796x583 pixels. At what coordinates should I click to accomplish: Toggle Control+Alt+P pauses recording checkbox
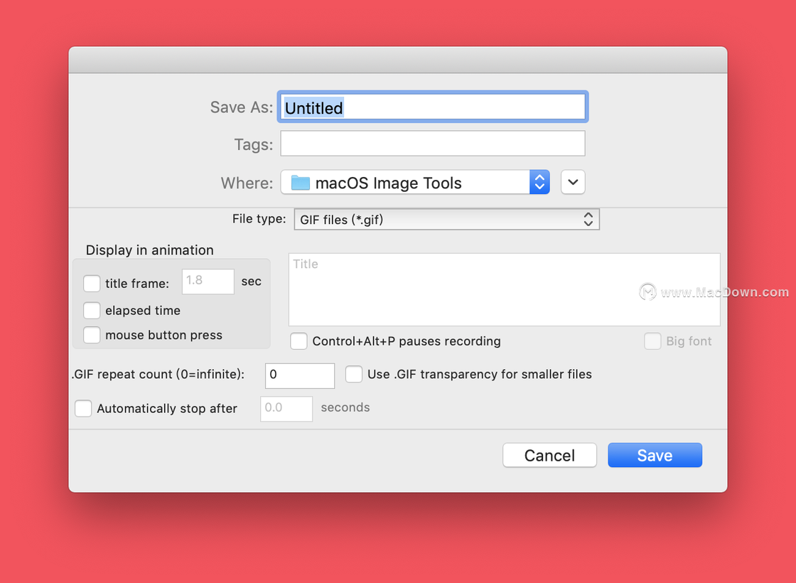[x=298, y=341]
